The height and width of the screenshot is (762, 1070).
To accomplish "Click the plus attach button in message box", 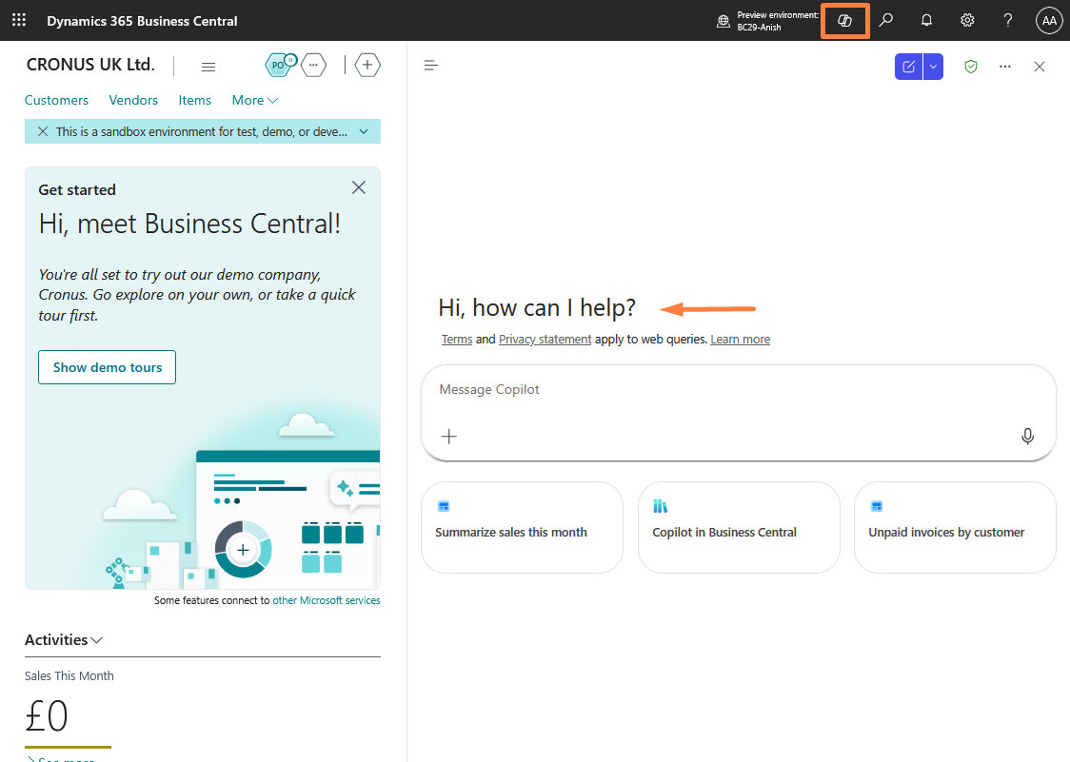I will [449, 437].
